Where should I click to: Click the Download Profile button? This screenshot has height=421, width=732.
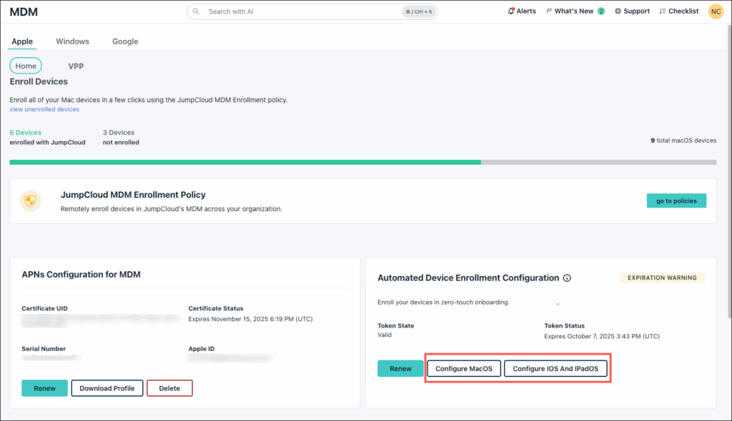pos(107,388)
